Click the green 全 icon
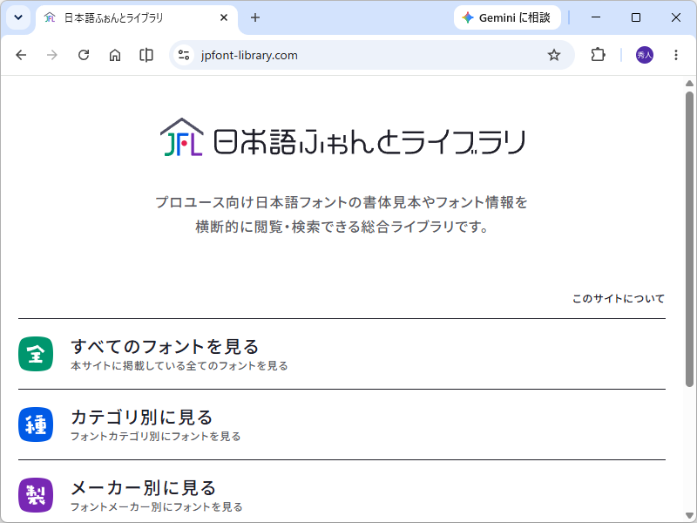 pos(36,354)
